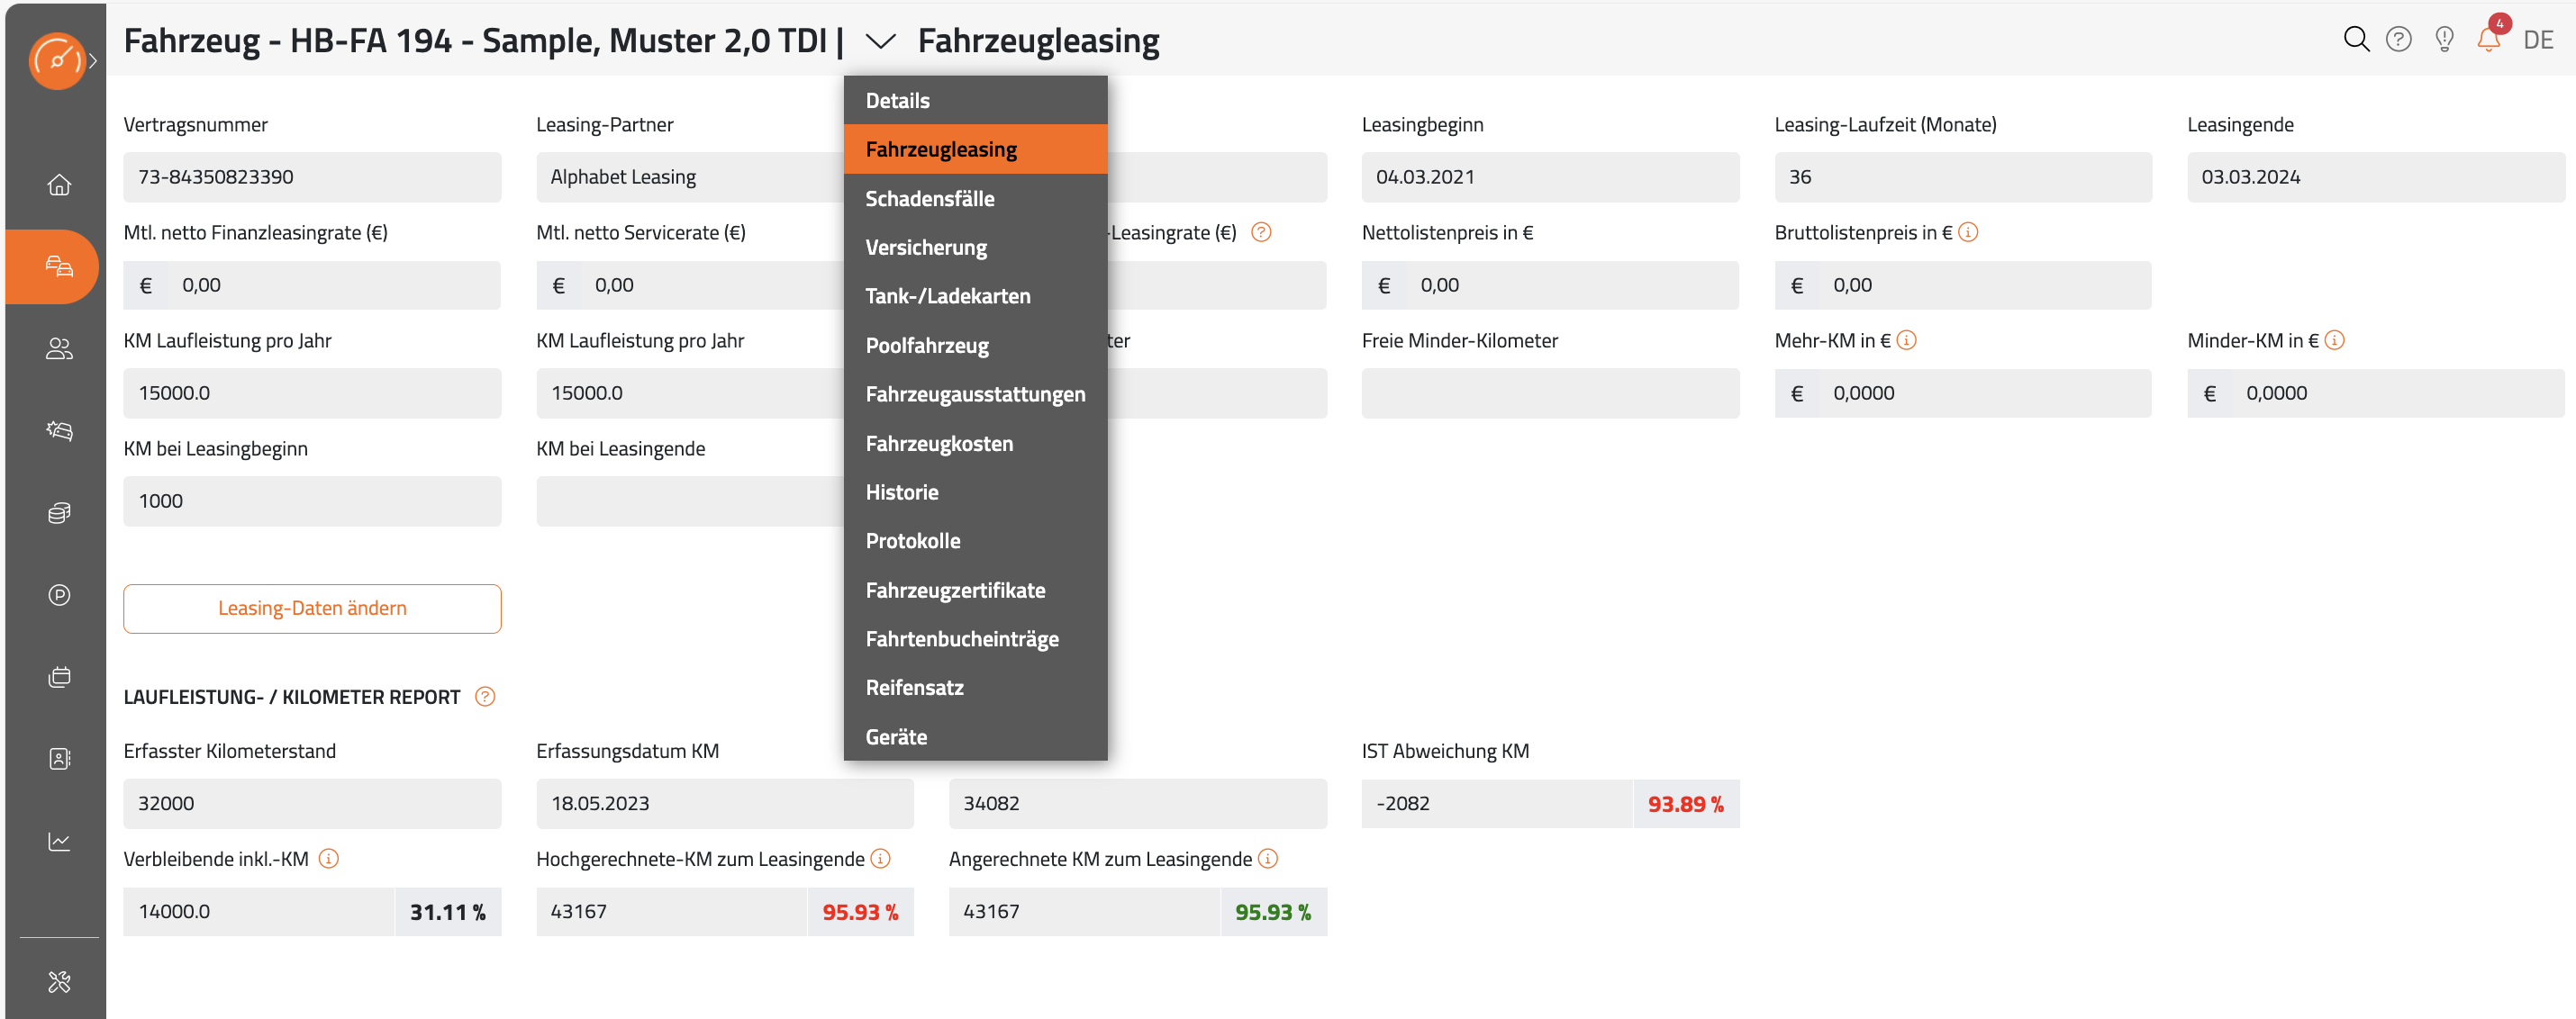Open Fahrtenbucheinträge menu entry
2576x1019 pixels.
pos(975,638)
